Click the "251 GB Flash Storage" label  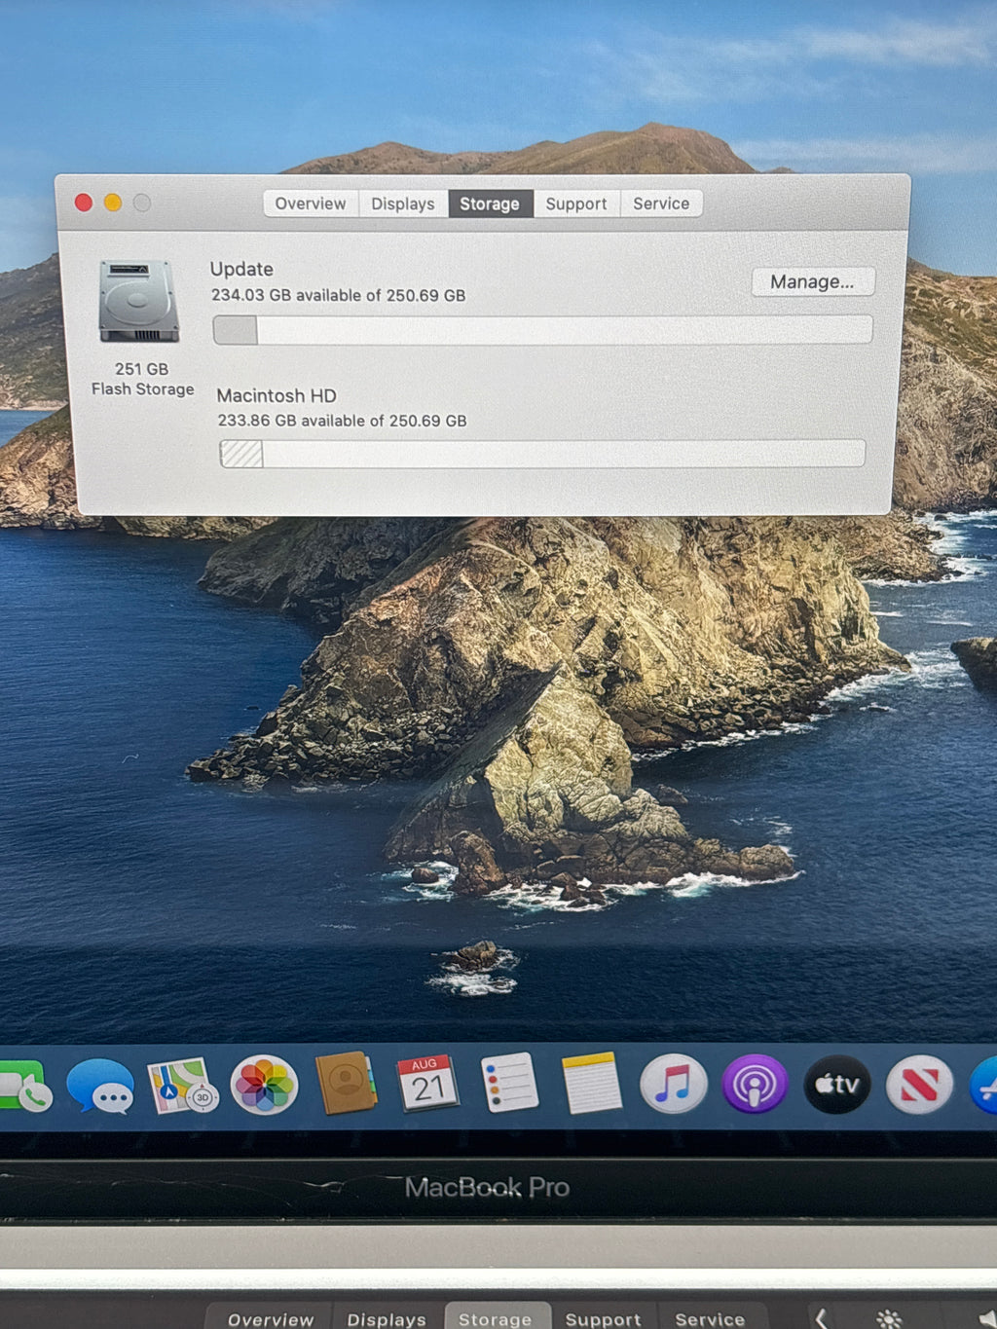click(142, 379)
